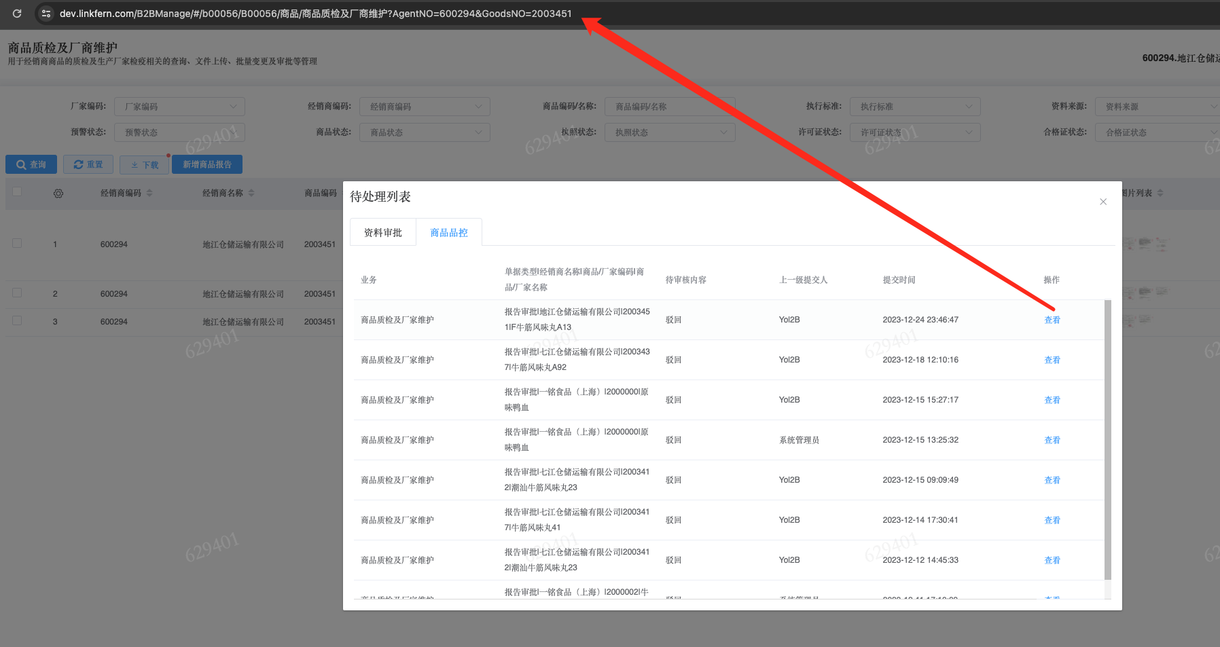The height and width of the screenshot is (647, 1220).
Task: Switch to the 资料审批 tab
Action: (x=382, y=232)
